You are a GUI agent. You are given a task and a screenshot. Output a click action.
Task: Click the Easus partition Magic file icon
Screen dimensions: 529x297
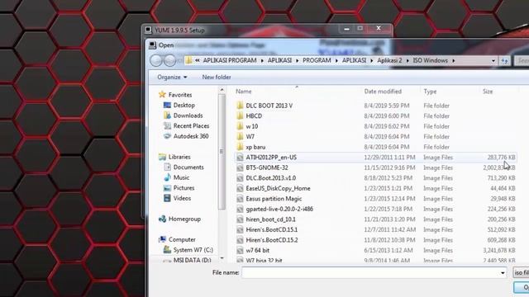click(x=240, y=199)
